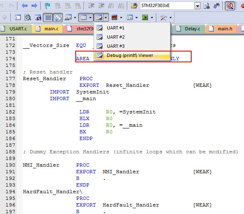Click the Dummy Exception Handlers comment
The width and height of the screenshot is (244, 214).
tap(131, 152)
